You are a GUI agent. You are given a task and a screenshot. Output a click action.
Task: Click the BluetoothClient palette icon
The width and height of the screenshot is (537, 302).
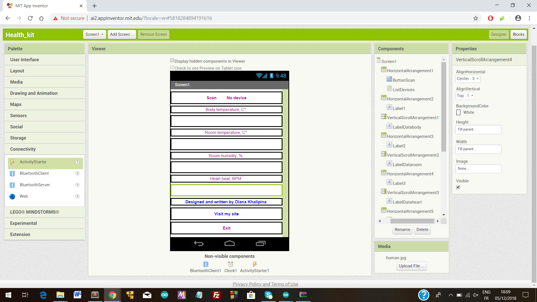pyautogui.click(x=12, y=174)
